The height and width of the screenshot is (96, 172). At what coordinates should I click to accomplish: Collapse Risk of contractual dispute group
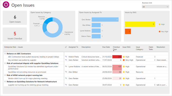[5, 63]
